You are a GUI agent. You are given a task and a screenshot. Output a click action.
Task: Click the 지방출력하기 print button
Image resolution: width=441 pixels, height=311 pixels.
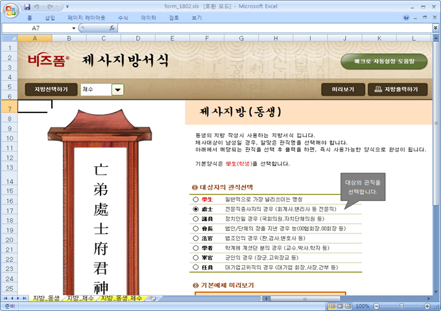398,89
